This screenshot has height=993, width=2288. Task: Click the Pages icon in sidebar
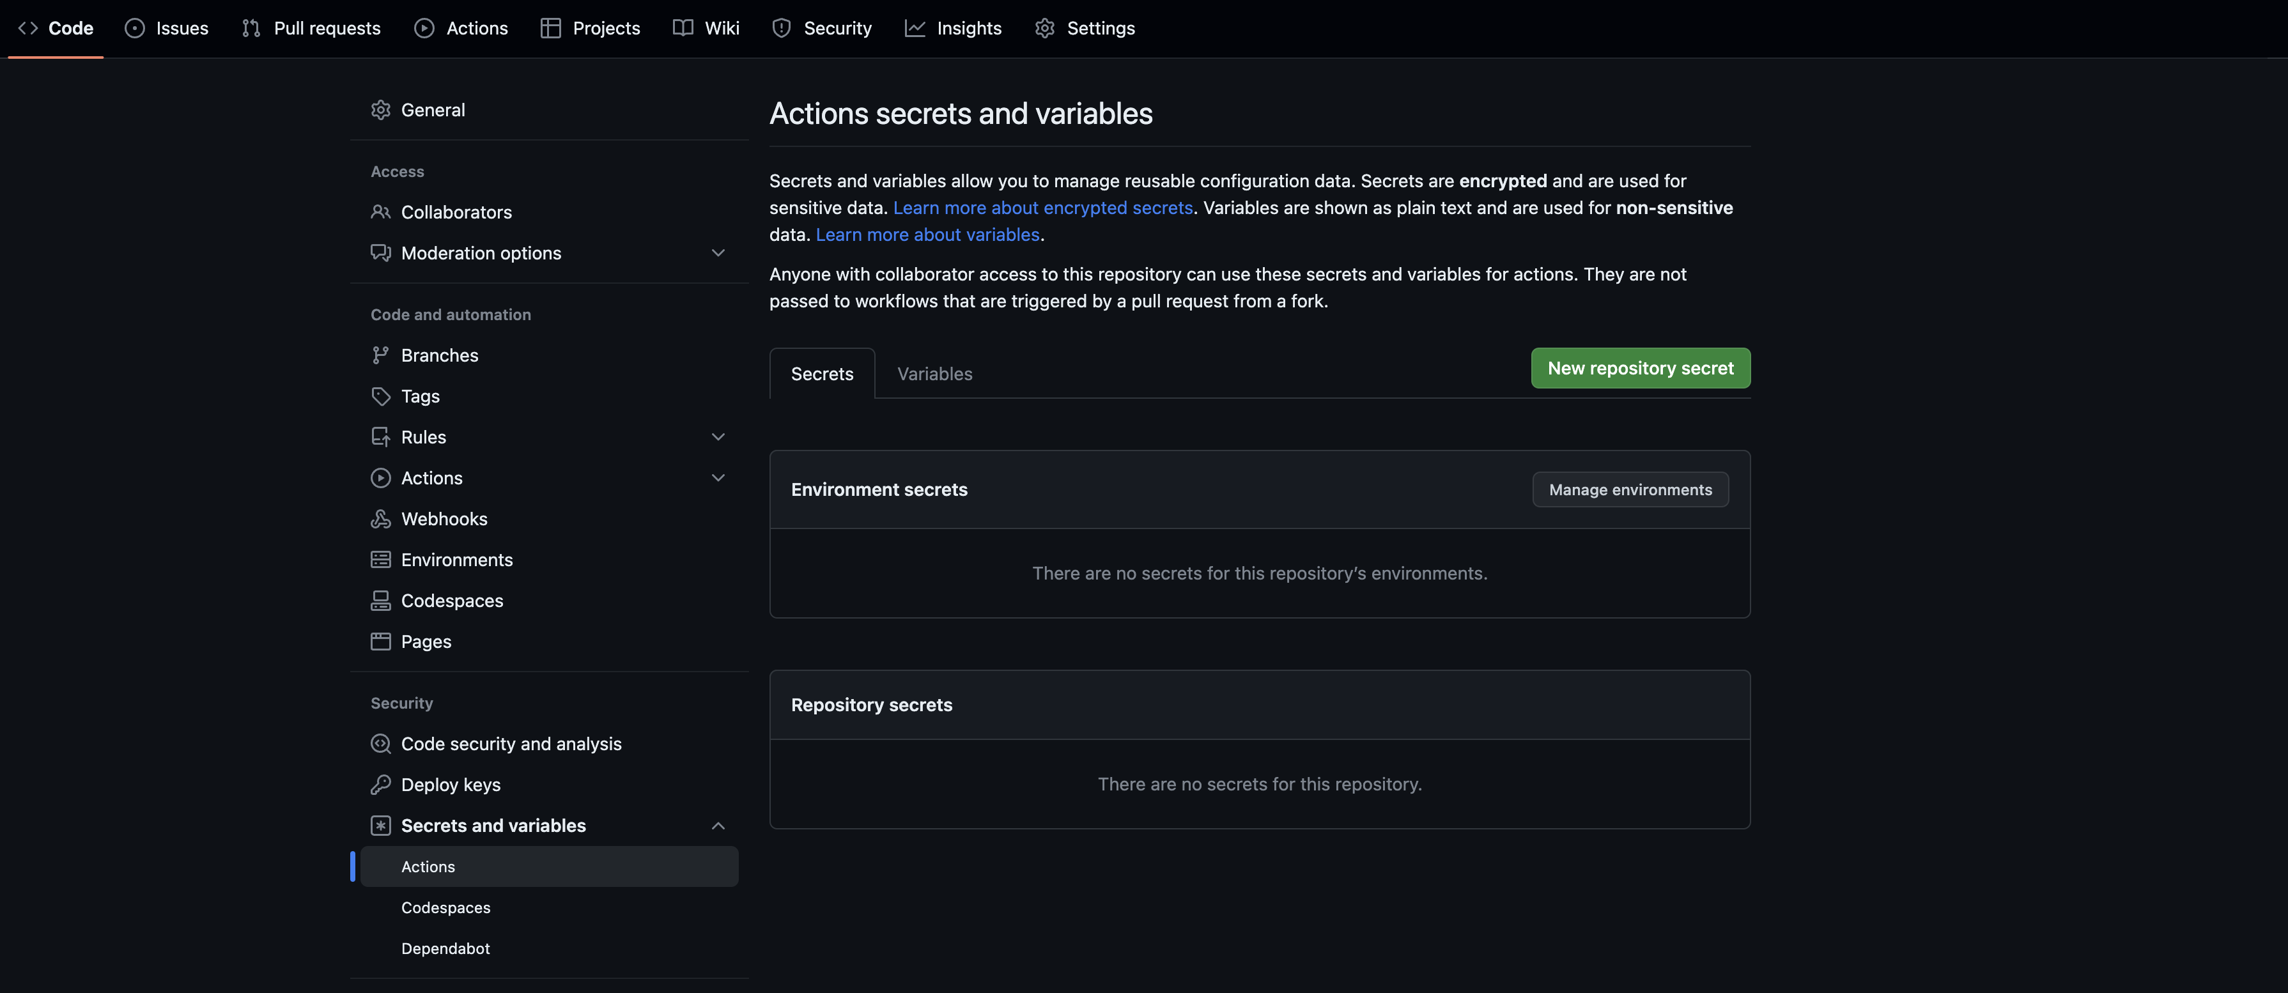(380, 642)
